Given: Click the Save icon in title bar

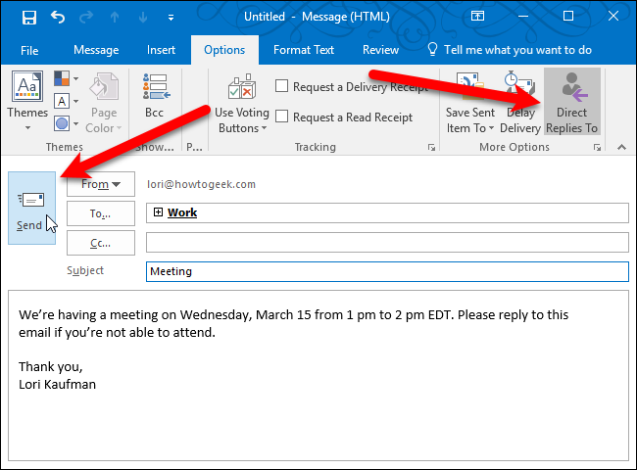Looking at the screenshot, I should click(28, 17).
